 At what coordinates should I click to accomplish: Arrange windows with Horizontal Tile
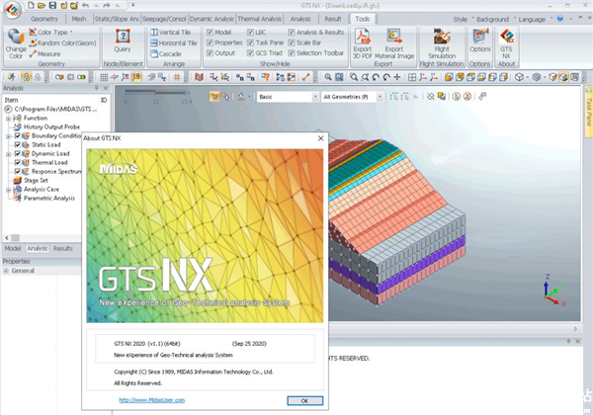174,43
